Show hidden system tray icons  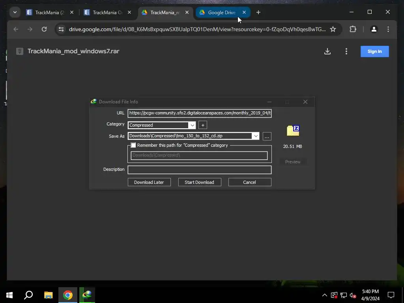coord(325,295)
